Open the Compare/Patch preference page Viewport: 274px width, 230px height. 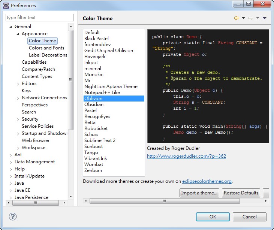38,69
